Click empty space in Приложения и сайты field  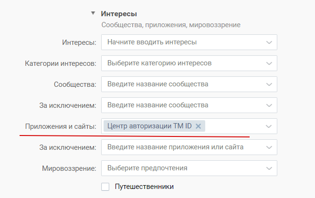coord(233,126)
